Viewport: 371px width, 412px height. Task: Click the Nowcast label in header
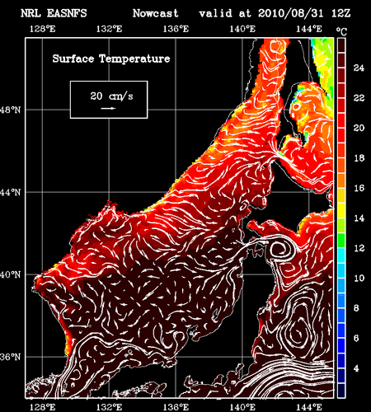pos(155,13)
